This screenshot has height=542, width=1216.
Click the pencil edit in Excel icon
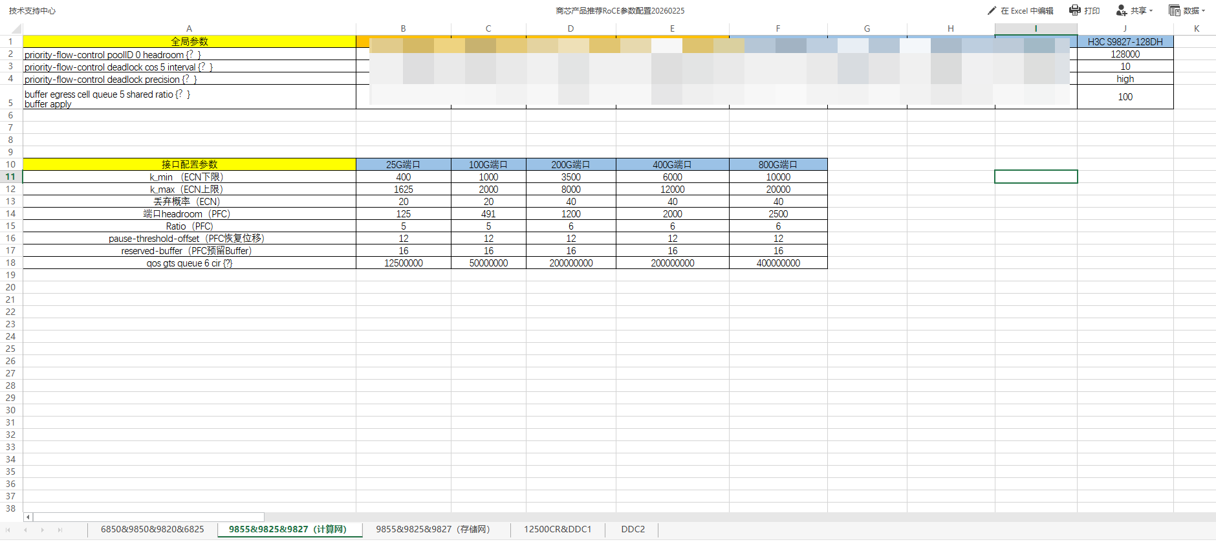tap(992, 10)
